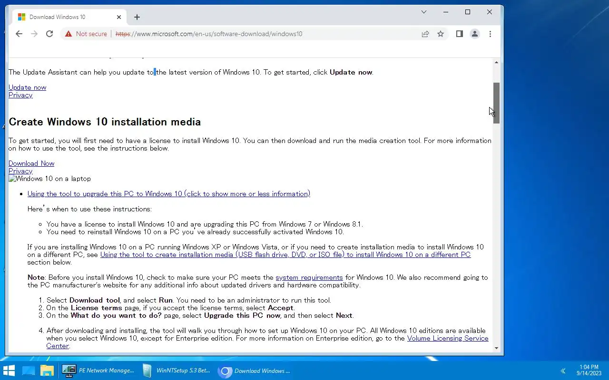Switch to PE Network Manager window

click(x=98, y=371)
